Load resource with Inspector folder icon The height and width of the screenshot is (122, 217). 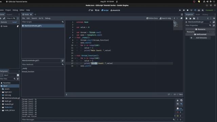click(190, 18)
